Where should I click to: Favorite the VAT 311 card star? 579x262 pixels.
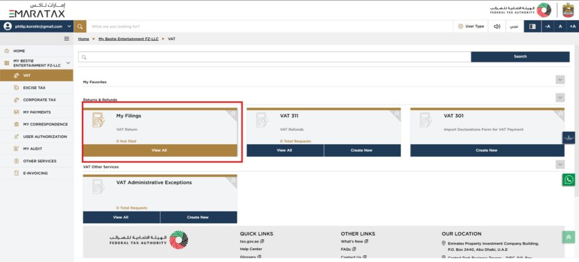pyautogui.click(x=396, y=113)
